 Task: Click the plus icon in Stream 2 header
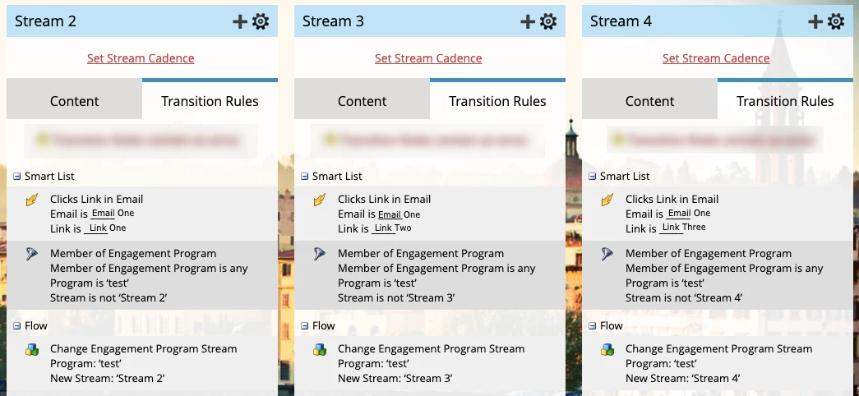(240, 21)
